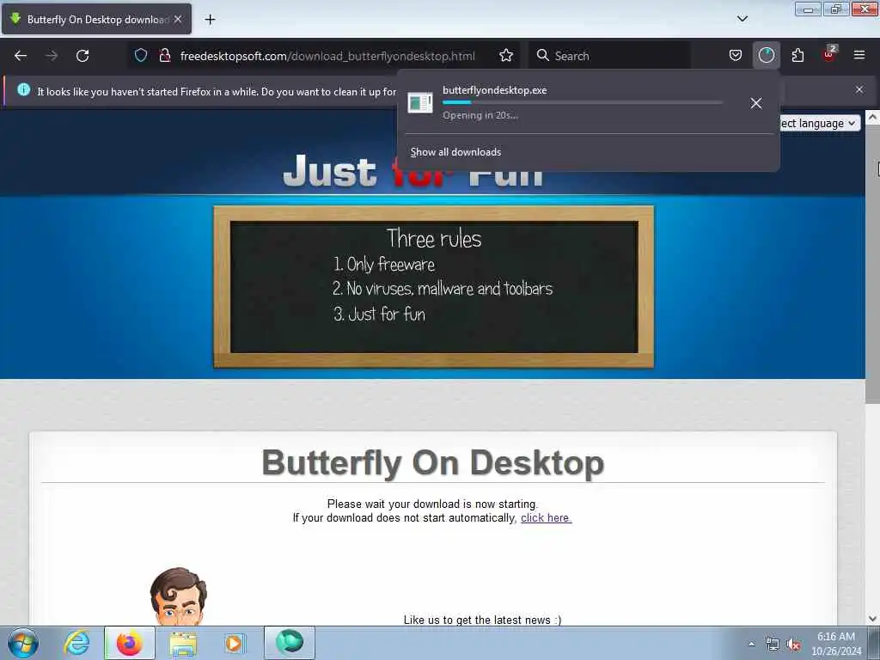Close the Butterfly On Desktop tab
Image resolution: width=880 pixels, height=660 pixels.
[x=178, y=20]
